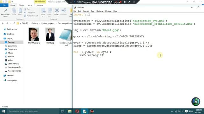Select Network in navigation pane

tap(10, 75)
